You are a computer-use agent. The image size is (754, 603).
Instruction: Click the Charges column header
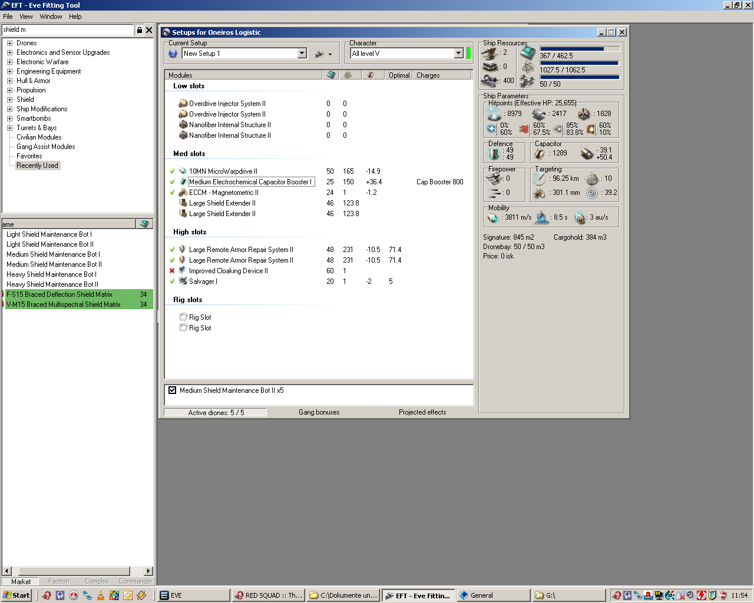point(442,75)
